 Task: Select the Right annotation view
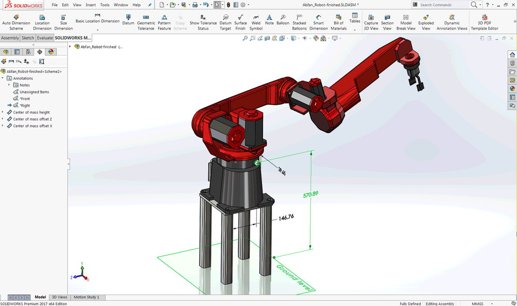point(25,105)
